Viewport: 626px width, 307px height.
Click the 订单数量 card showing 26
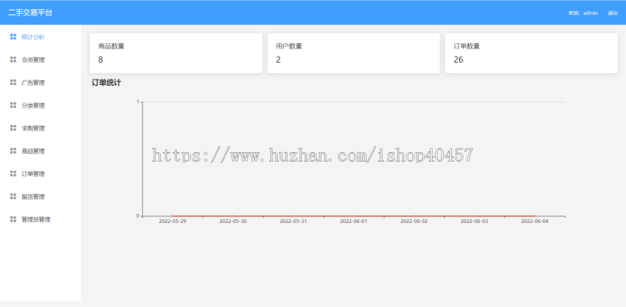point(531,53)
